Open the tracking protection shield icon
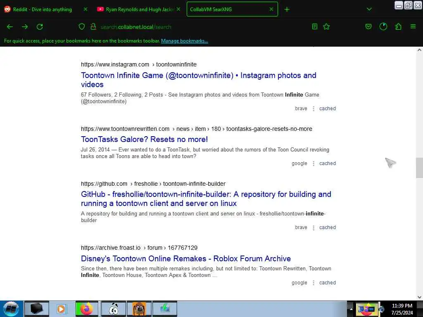 82,26
